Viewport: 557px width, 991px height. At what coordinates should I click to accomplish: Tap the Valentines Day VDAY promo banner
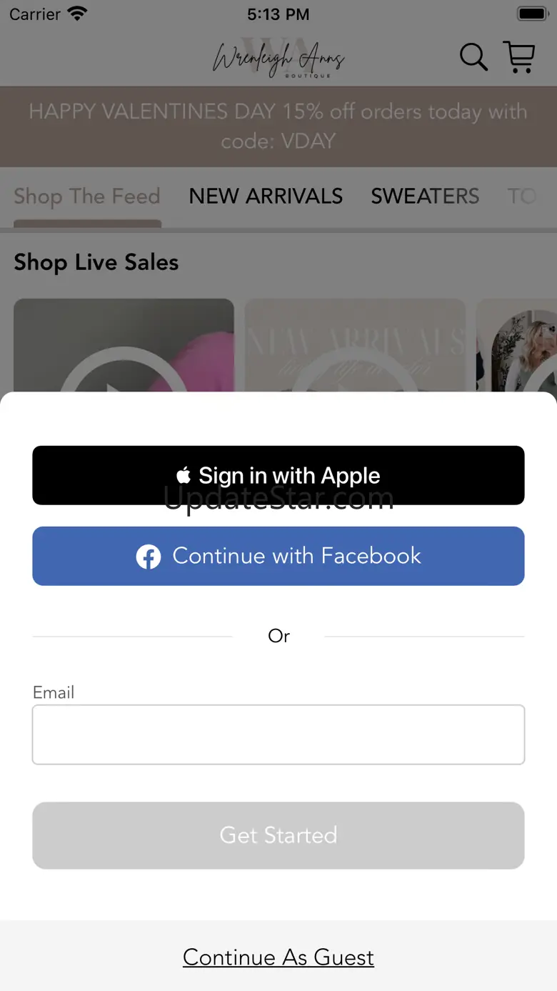(278, 126)
